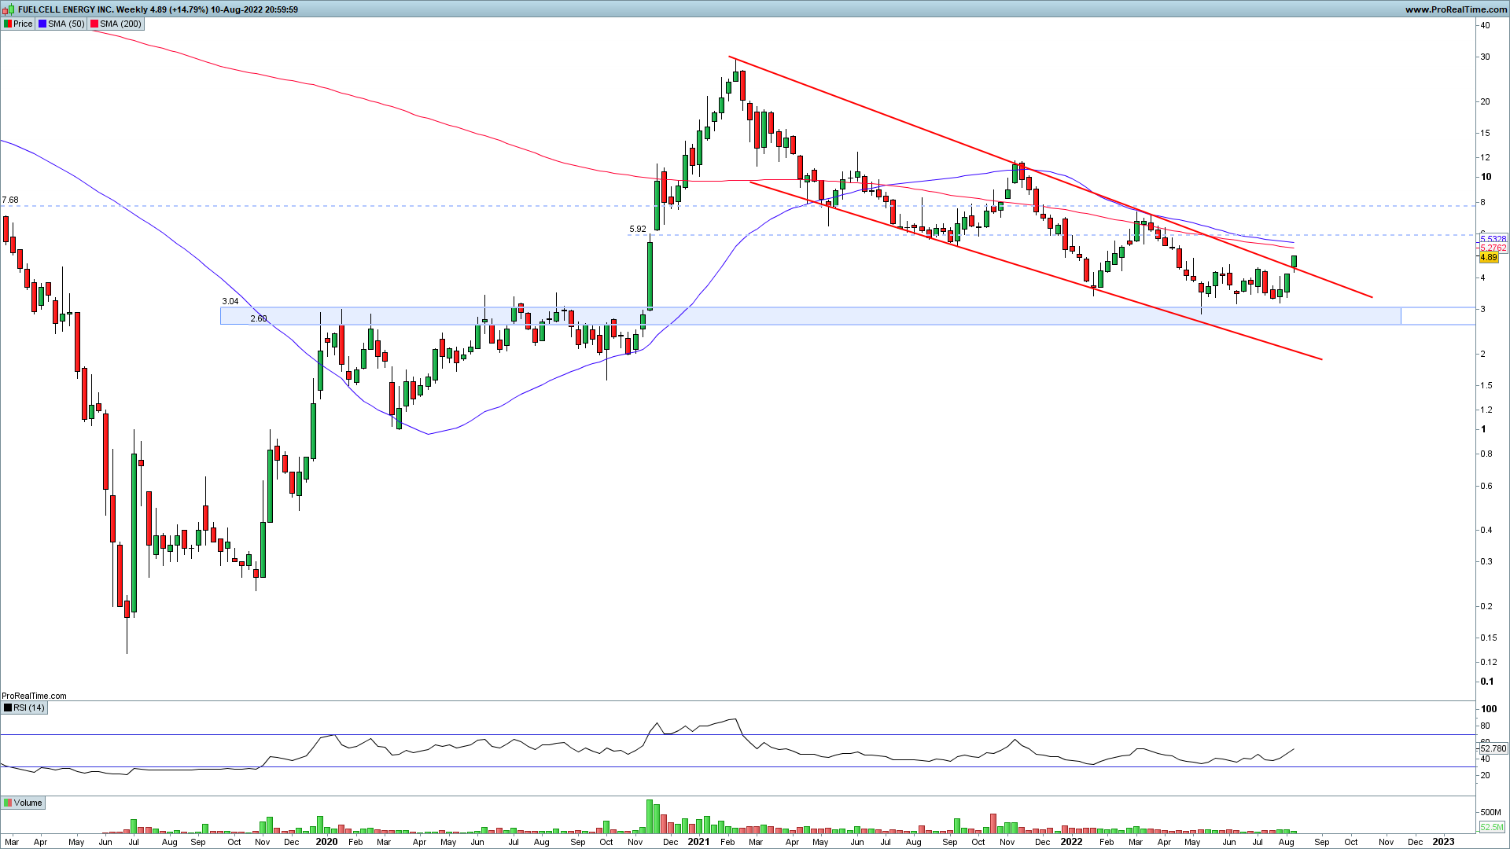Viewport: 1510px width, 849px height.
Task: Click the candlestick icon in title bar
Action: click(9, 9)
